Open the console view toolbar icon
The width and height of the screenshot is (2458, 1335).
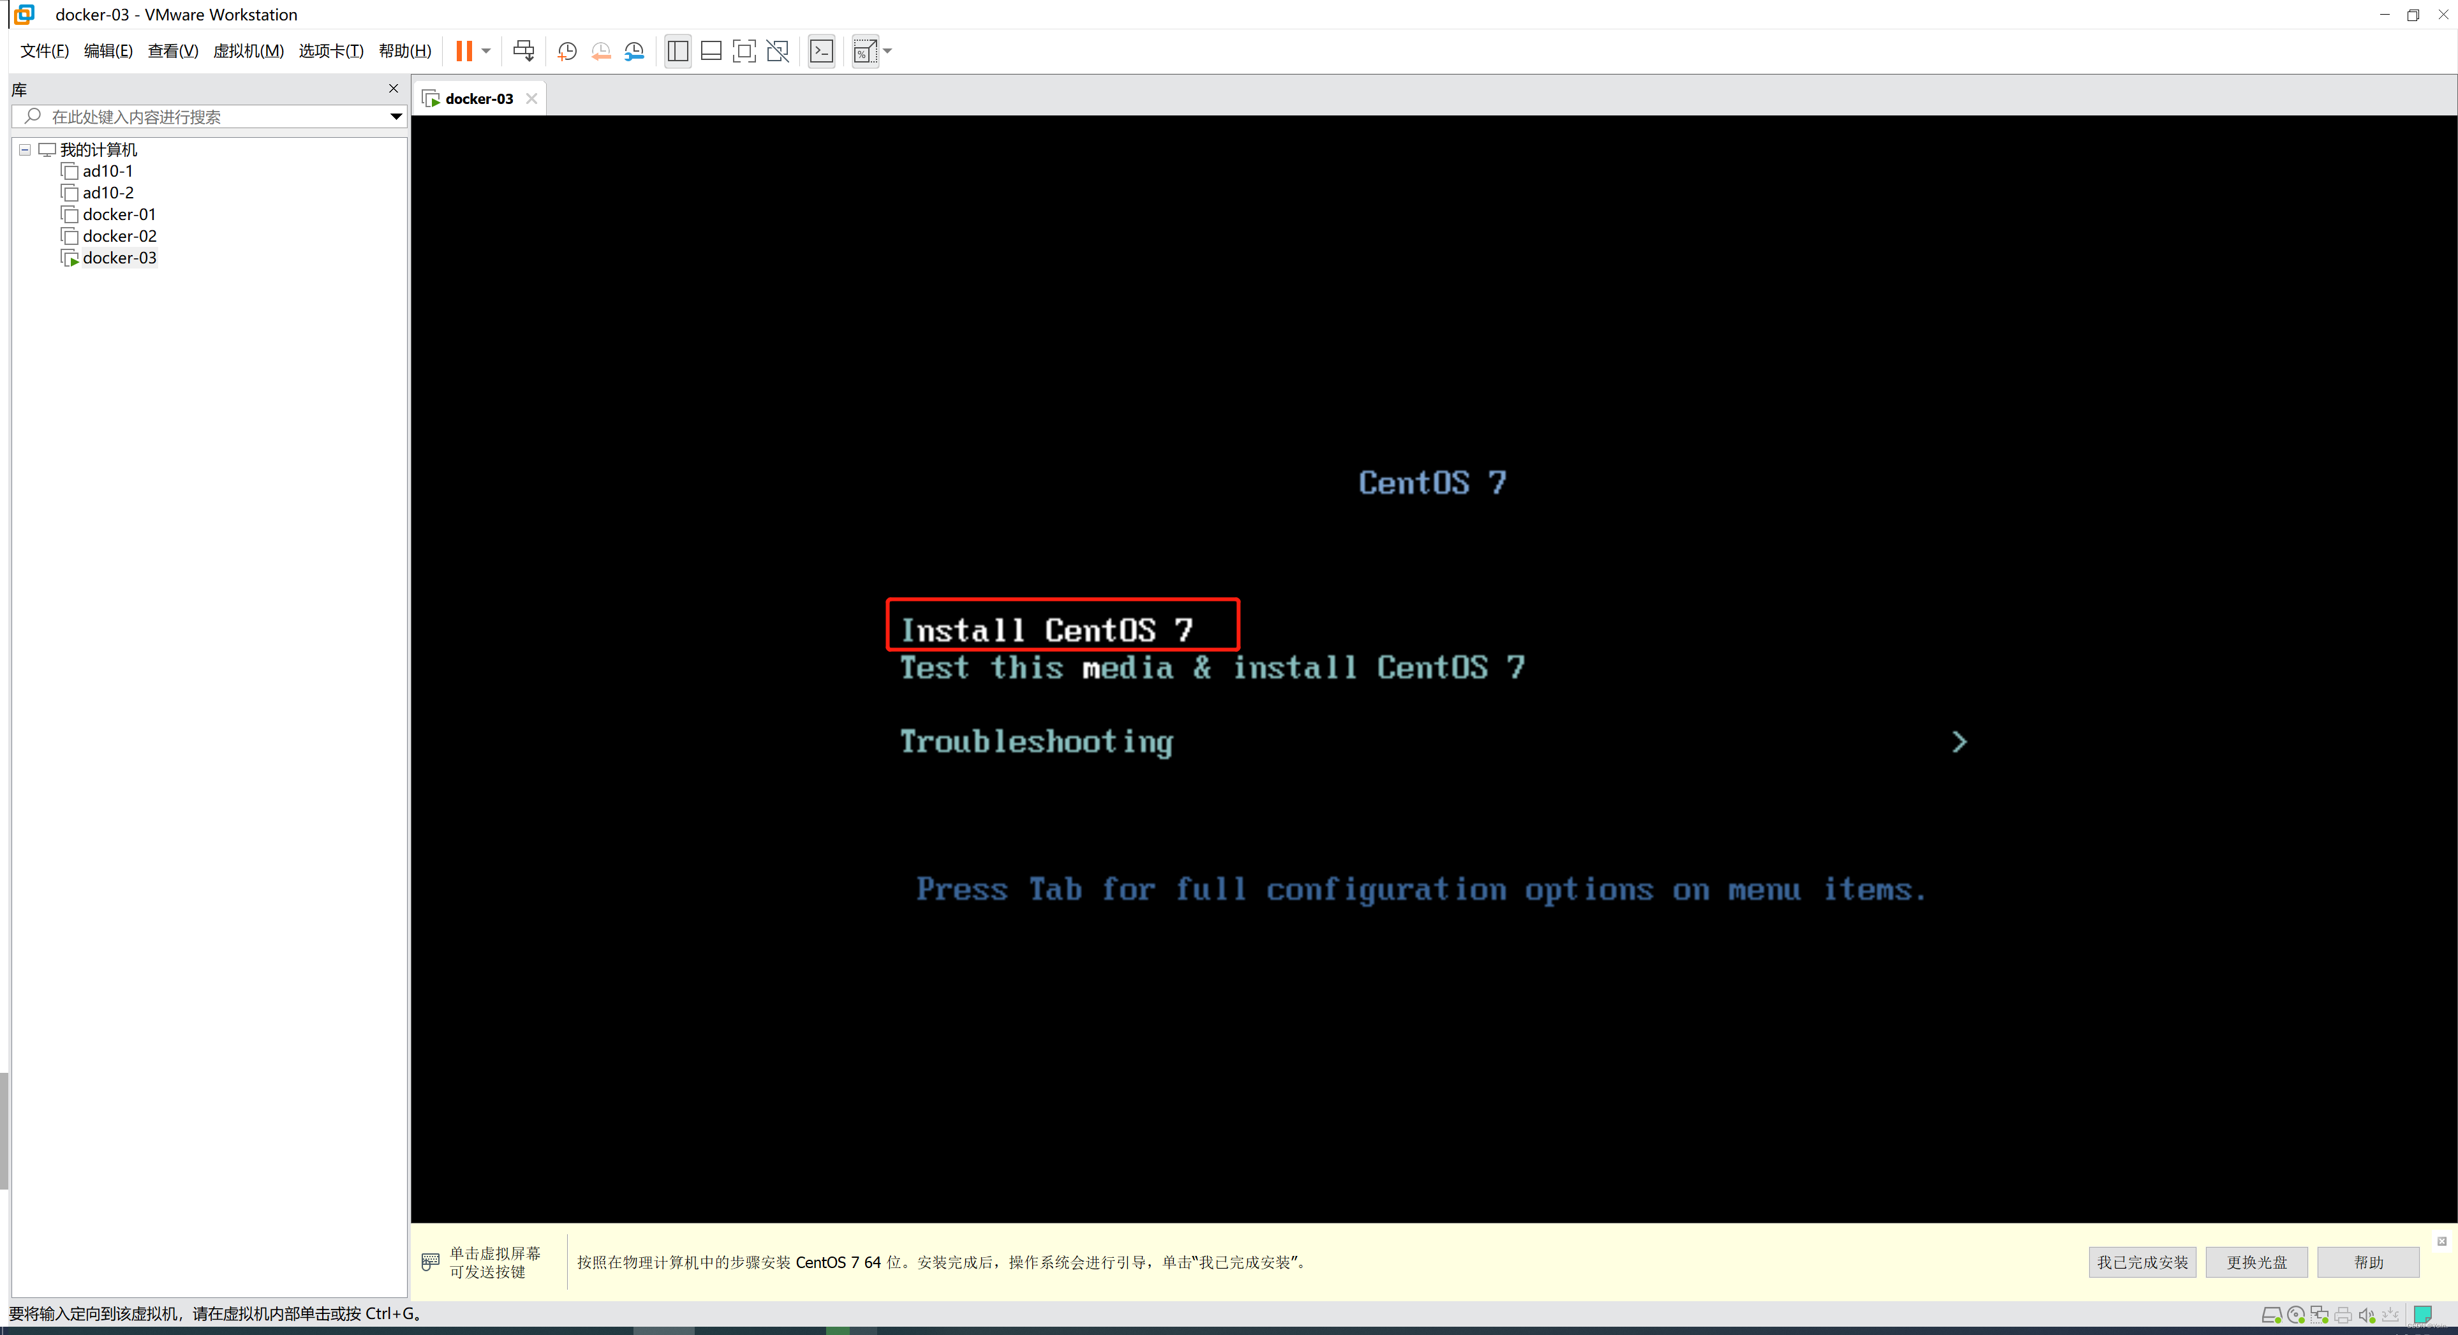tap(820, 52)
